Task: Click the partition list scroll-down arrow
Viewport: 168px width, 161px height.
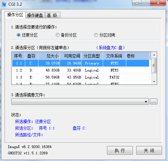Action: (154, 82)
